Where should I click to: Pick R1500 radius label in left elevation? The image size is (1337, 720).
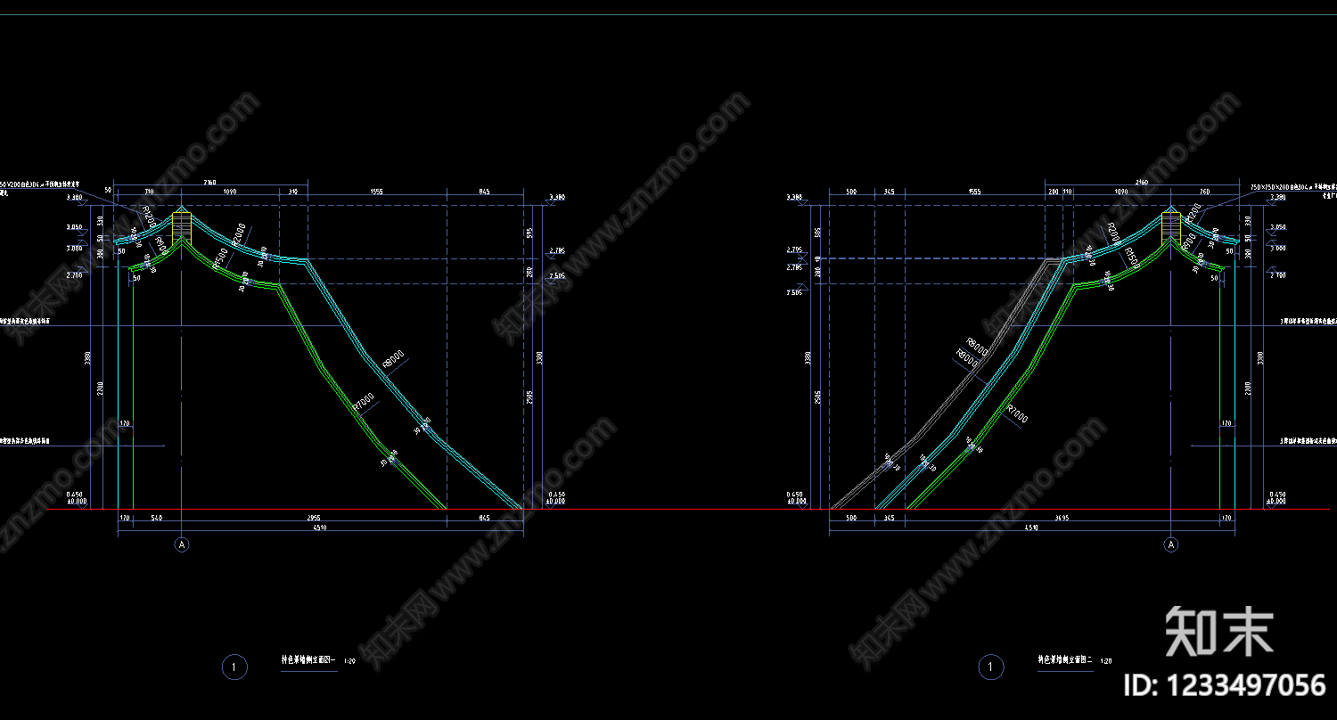coord(219,257)
